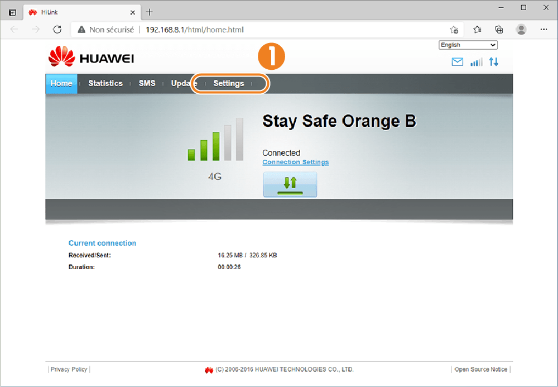Click the green connect/disconnect data button

[290, 184]
